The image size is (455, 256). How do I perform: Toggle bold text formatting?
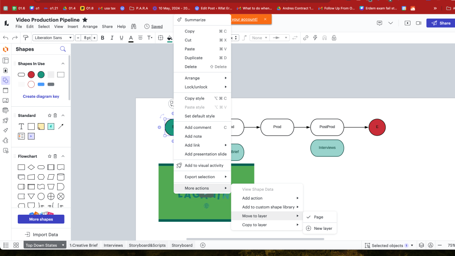point(102,38)
